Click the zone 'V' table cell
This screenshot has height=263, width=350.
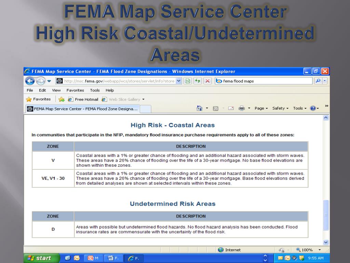pos(53,160)
